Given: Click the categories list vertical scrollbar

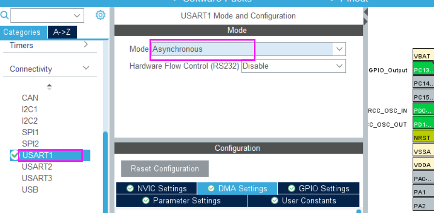Looking at the screenshot, I should (105, 171).
